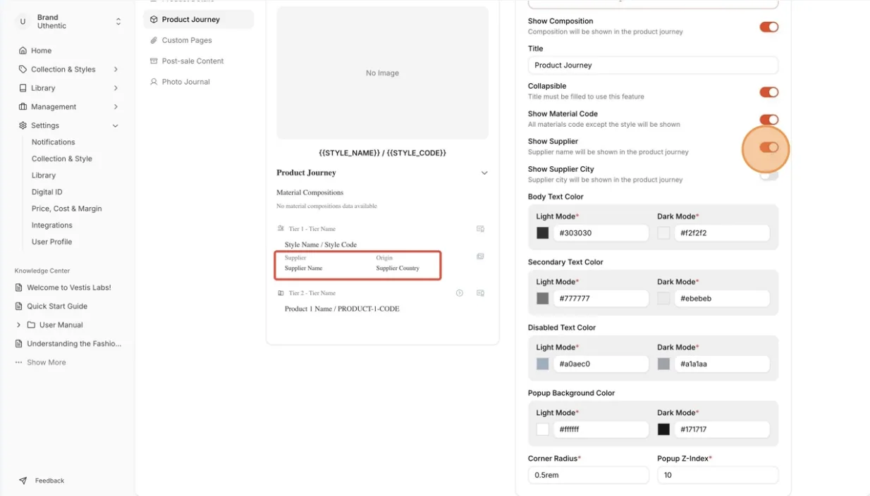This screenshot has width=870, height=496.
Task: Collapse the Product Journey preview section
Action: click(x=484, y=173)
